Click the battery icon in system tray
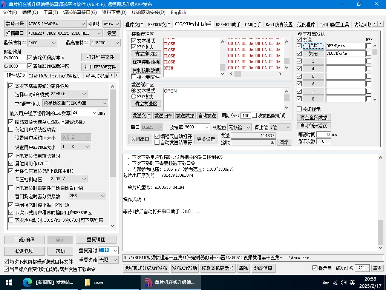 326,282
